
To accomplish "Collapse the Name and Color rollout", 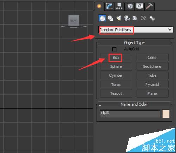I will point(134,104).
